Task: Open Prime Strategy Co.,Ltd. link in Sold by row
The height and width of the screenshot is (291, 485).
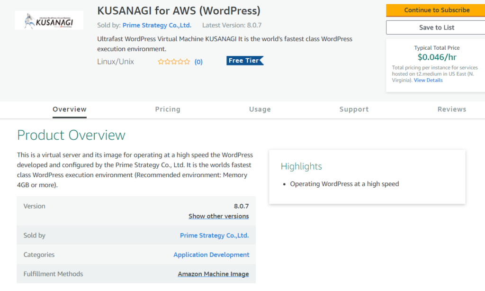Action: click(x=215, y=235)
